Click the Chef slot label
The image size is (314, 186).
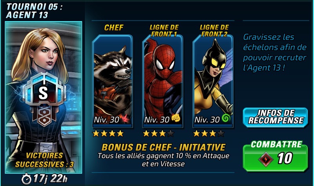114,27
